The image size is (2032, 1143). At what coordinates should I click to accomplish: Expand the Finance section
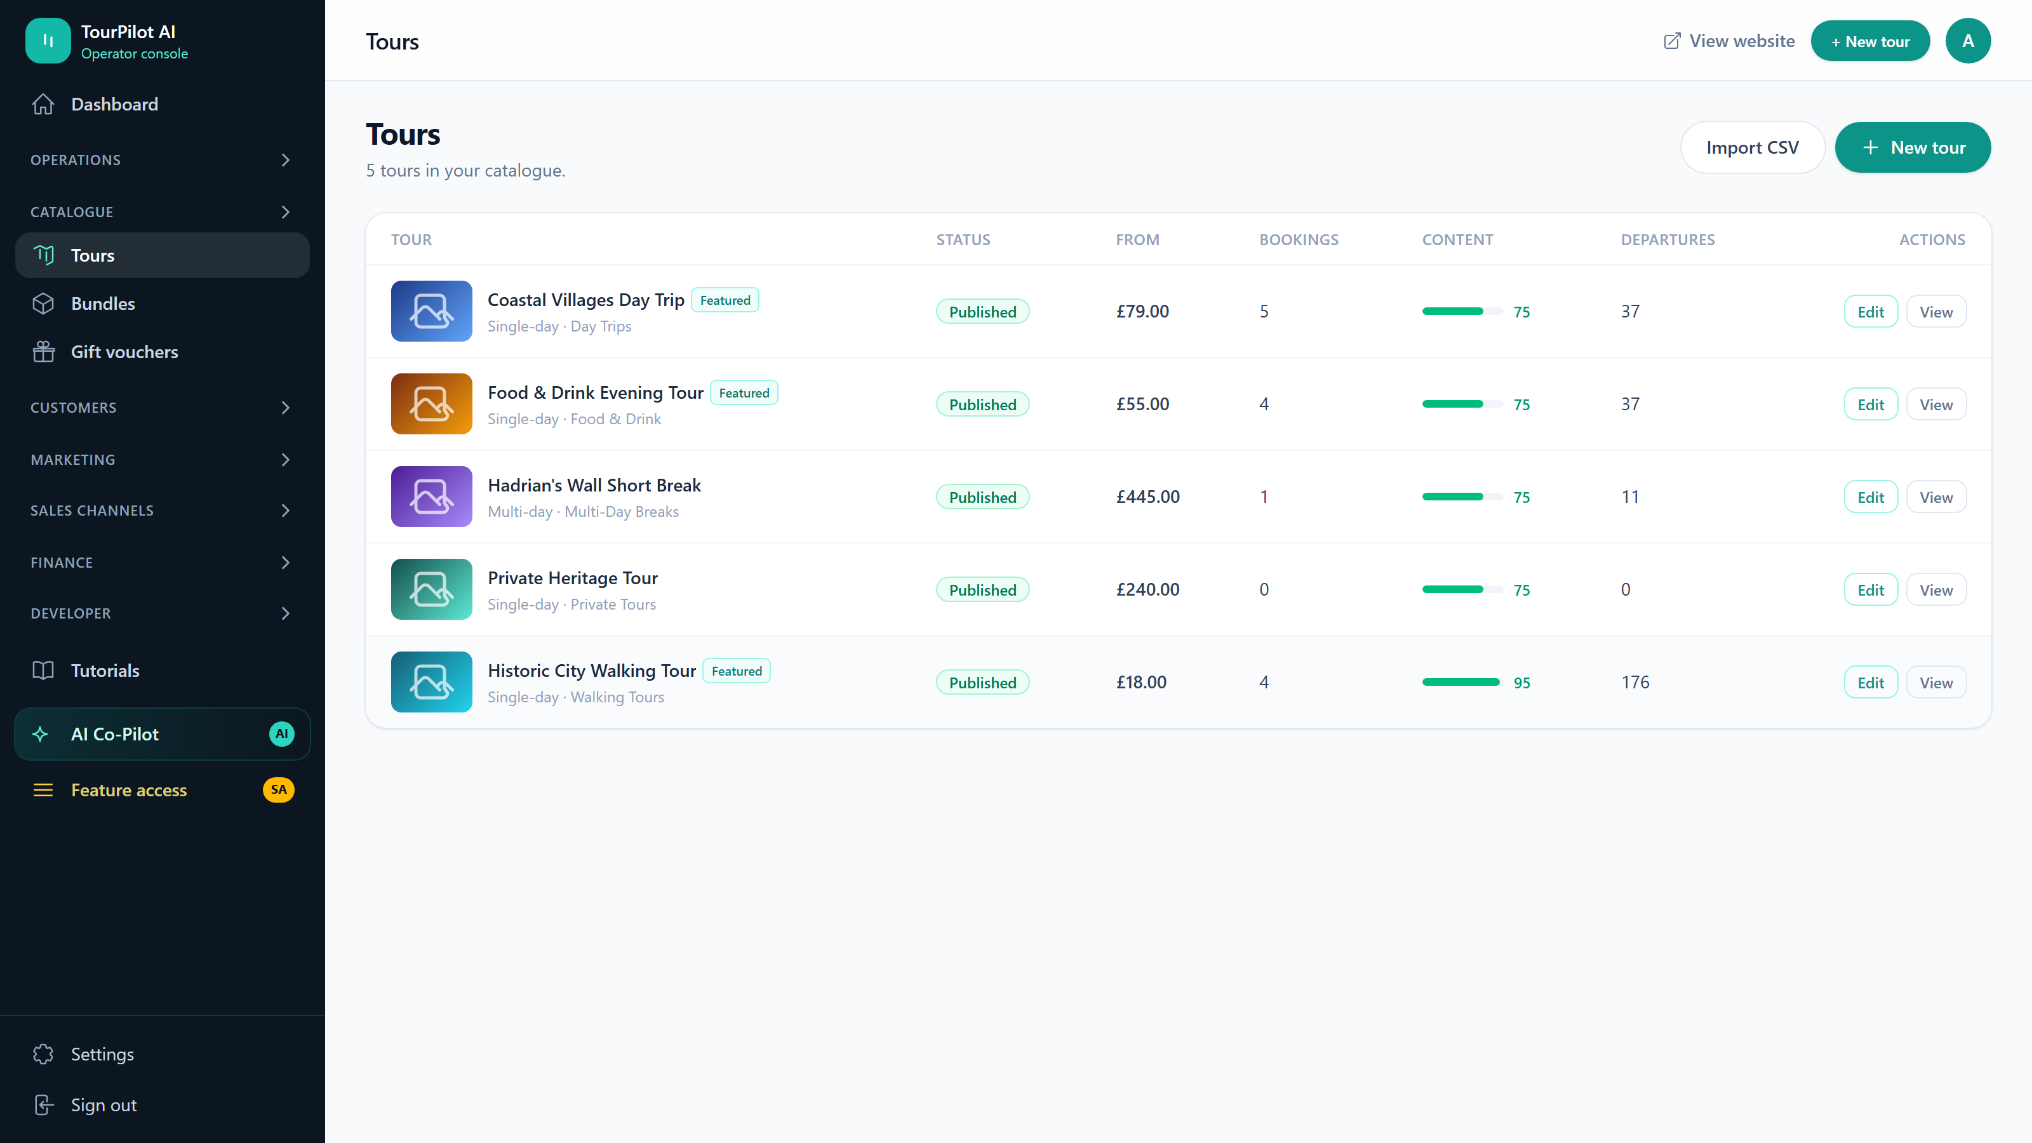(x=163, y=563)
